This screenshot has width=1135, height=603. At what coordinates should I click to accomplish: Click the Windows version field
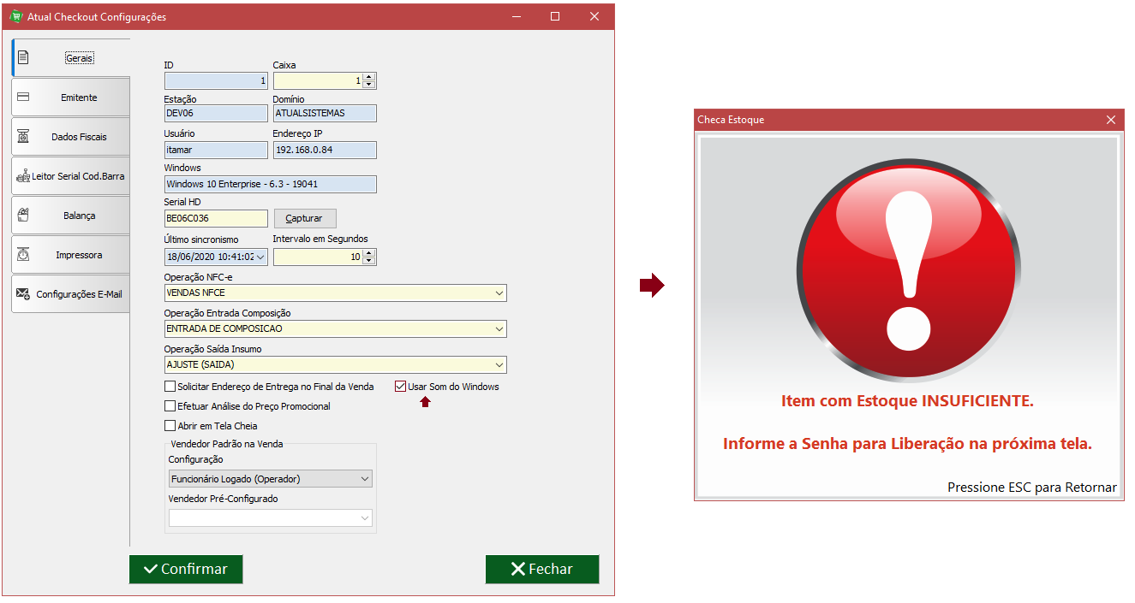(271, 184)
